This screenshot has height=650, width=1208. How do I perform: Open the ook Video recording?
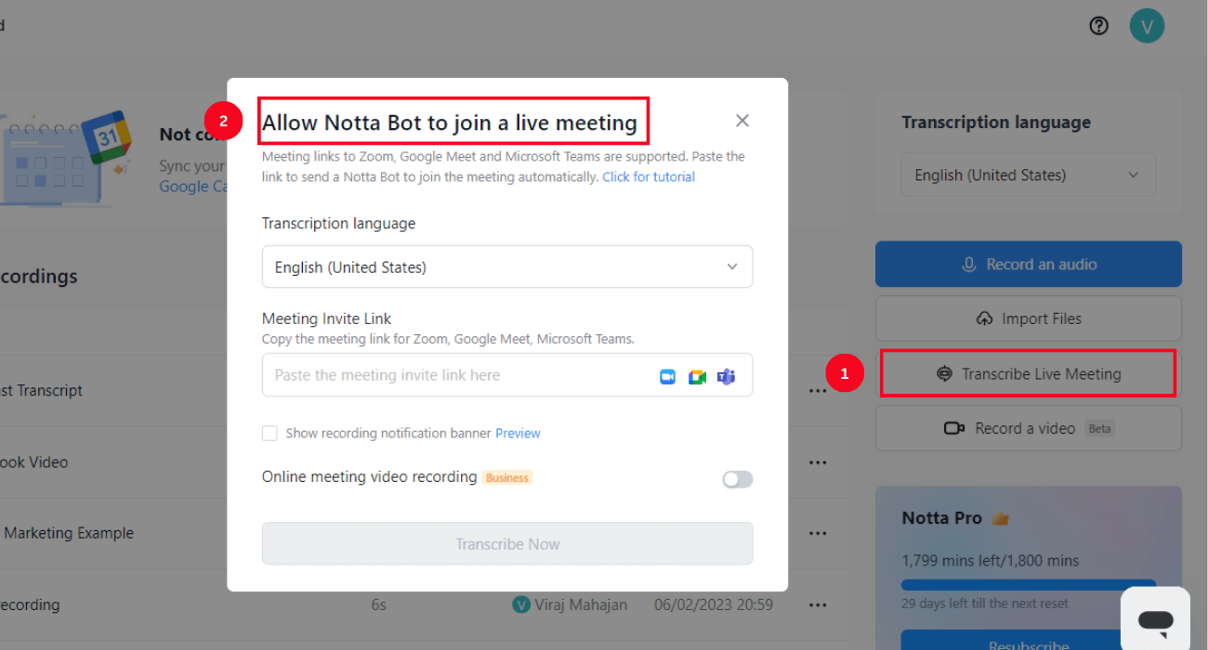33,462
